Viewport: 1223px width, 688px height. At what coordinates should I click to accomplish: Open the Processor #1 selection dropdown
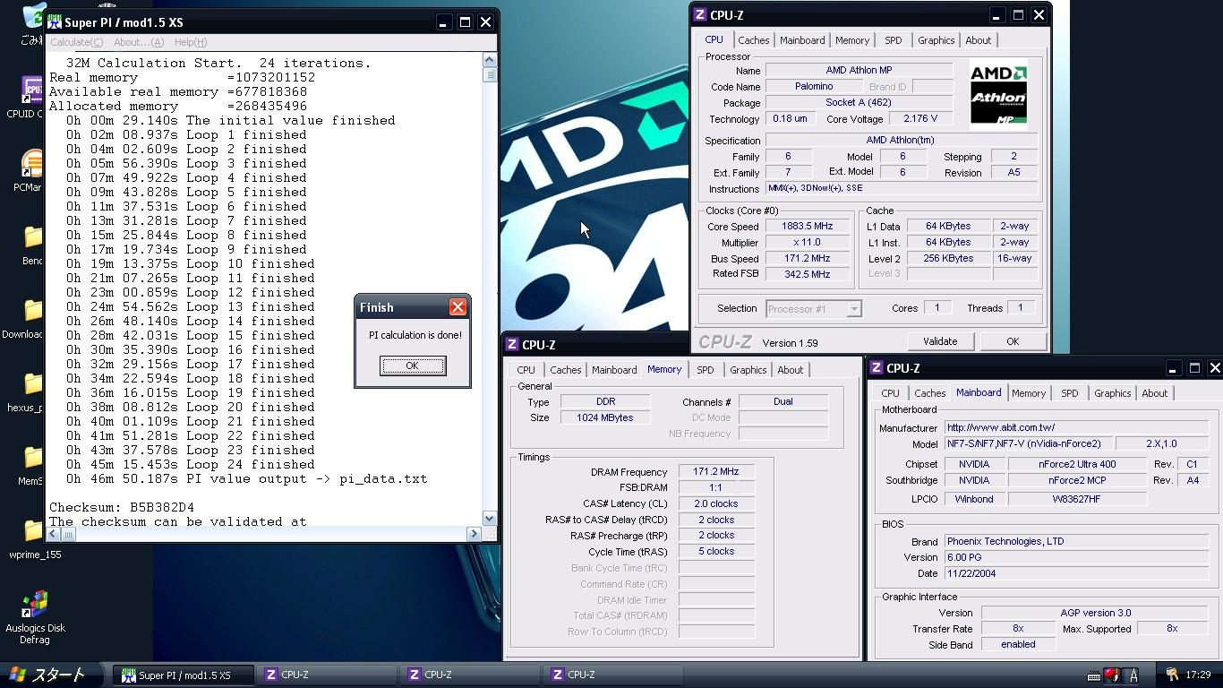point(853,309)
